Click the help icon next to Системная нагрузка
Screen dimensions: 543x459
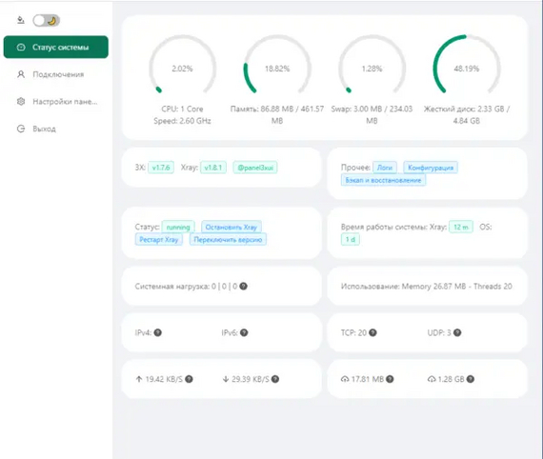[244, 287]
